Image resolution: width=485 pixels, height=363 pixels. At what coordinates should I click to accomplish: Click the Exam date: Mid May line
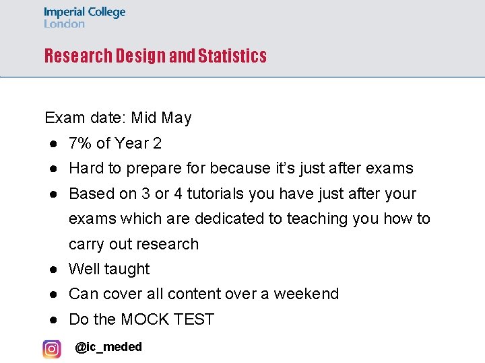(x=118, y=118)
